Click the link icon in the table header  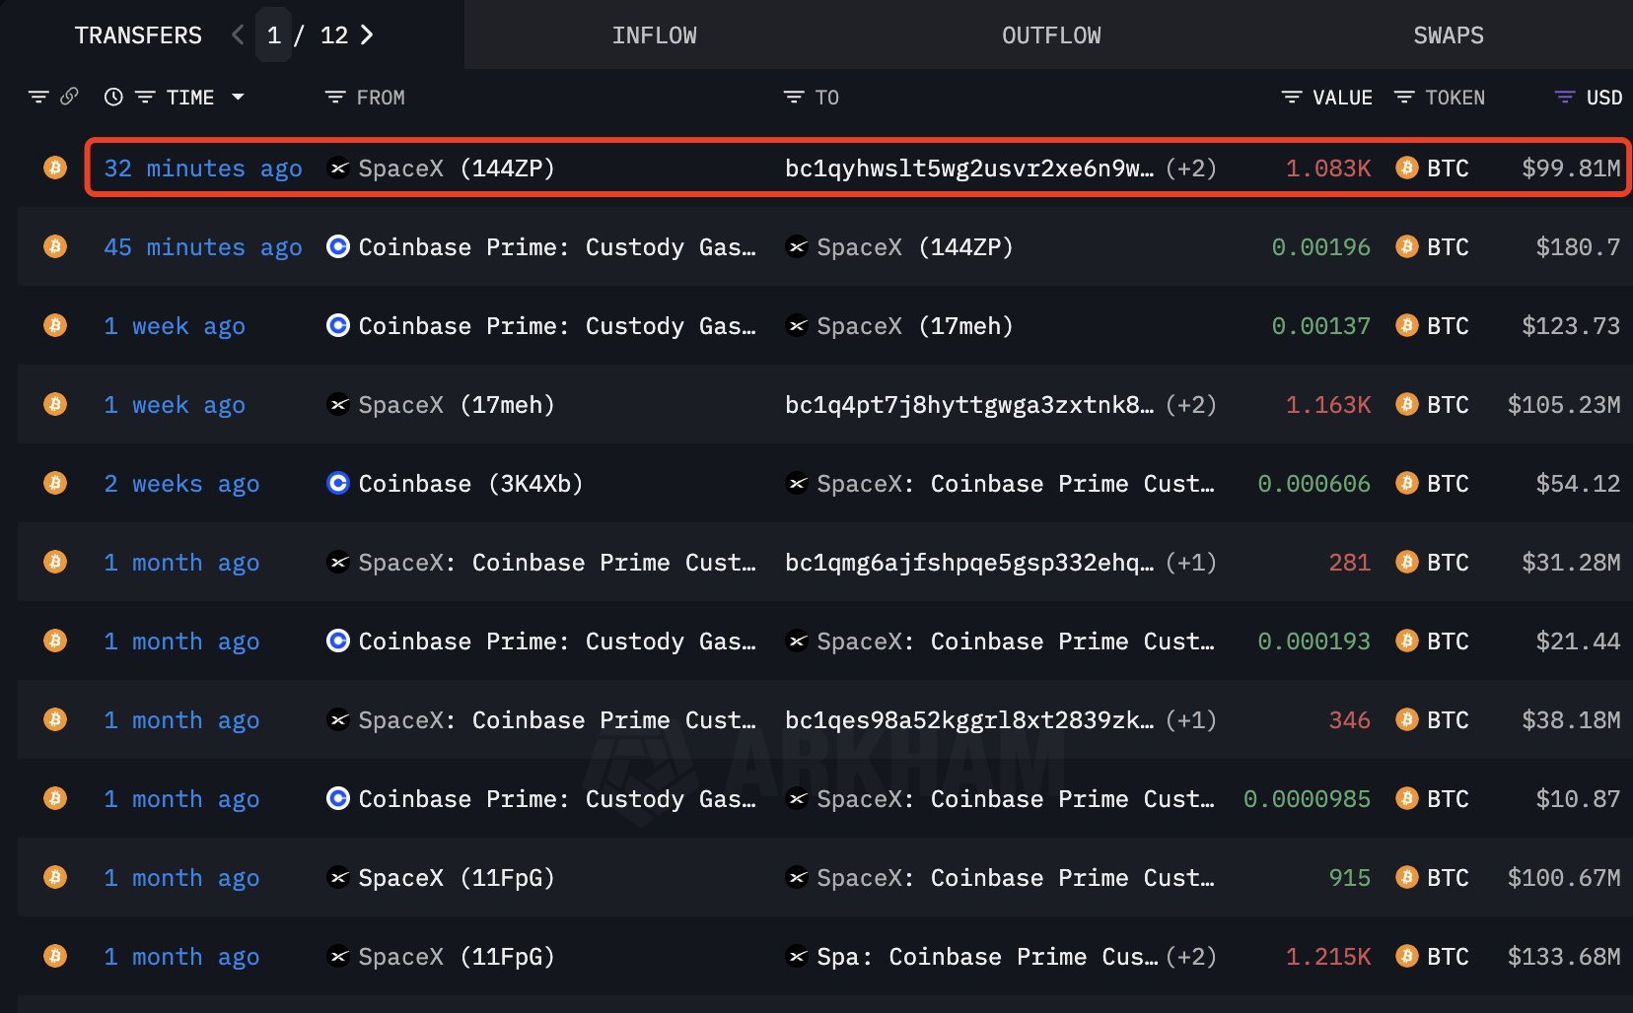[x=69, y=97]
